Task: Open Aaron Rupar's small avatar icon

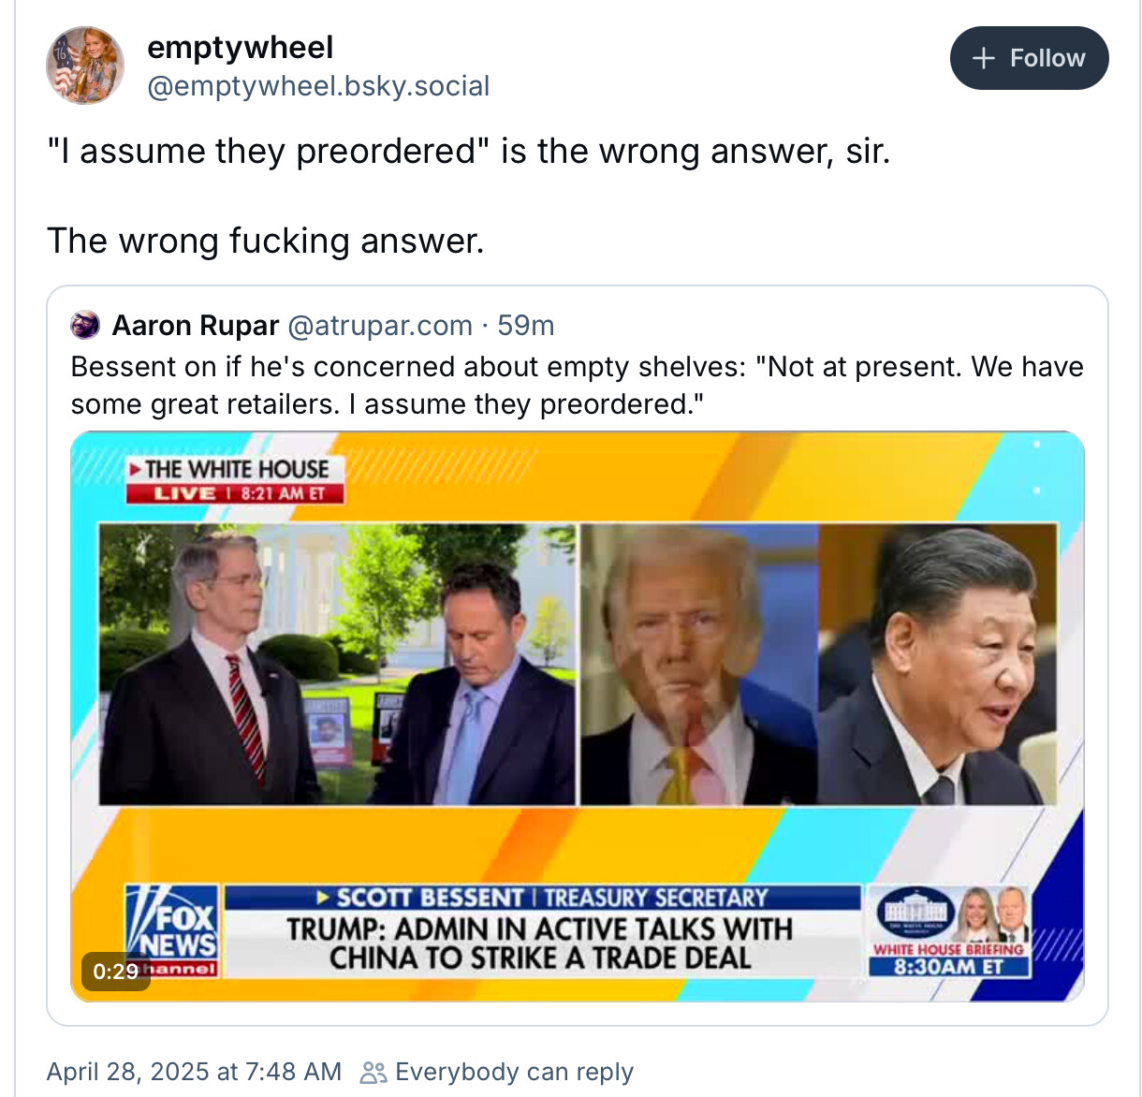Action: click(85, 325)
